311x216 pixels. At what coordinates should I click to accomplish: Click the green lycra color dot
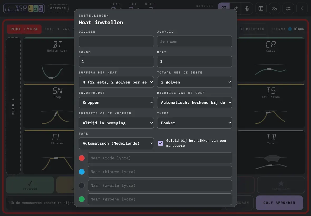[82, 199]
